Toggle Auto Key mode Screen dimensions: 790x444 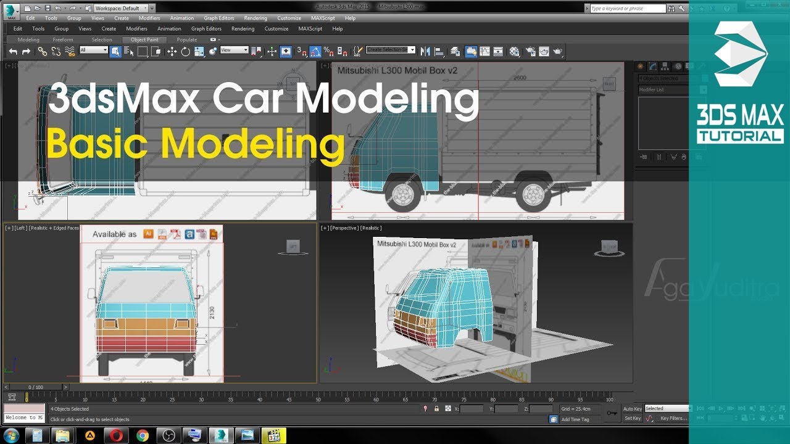tap(632, 409)
